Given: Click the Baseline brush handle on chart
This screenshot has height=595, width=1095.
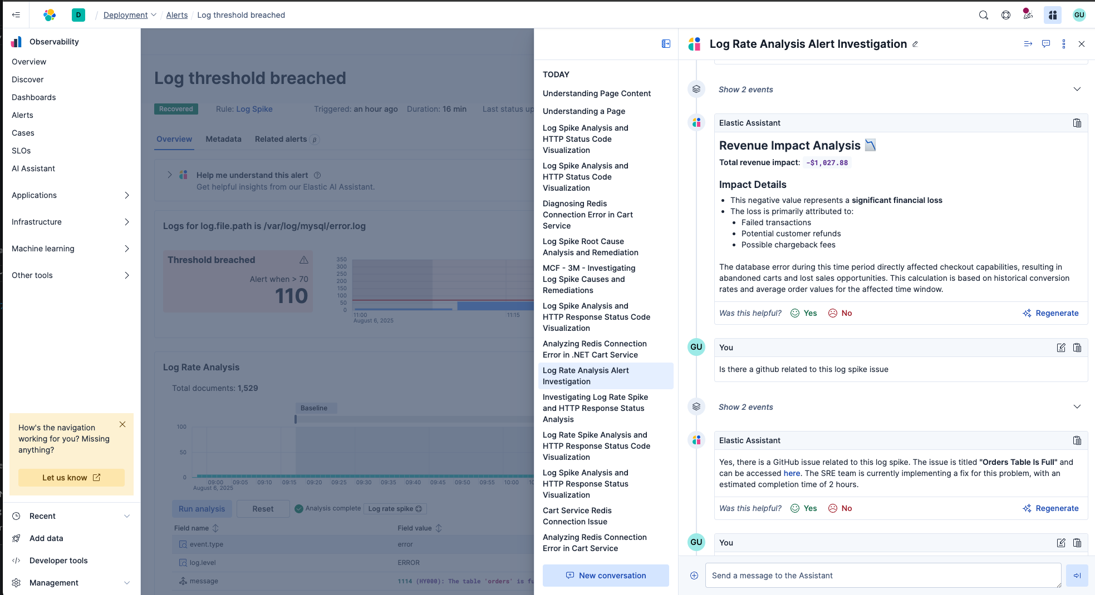Looking at the screenshot, I should [x=296, y=419].
